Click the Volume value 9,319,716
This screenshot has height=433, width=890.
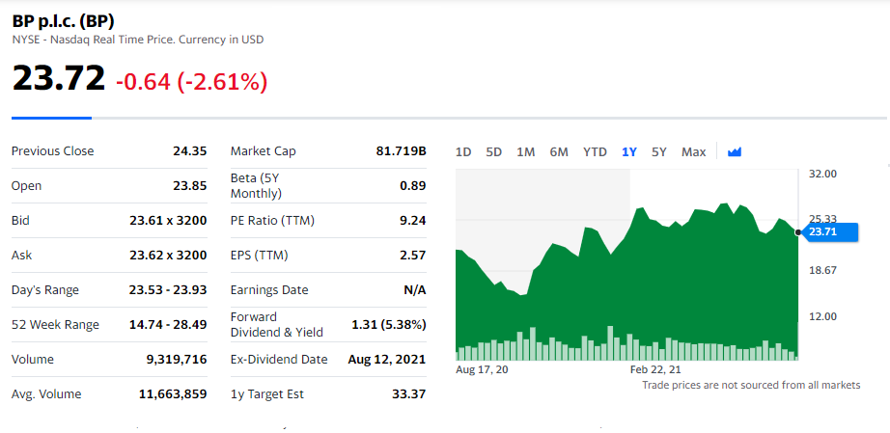tap(177, 360)
